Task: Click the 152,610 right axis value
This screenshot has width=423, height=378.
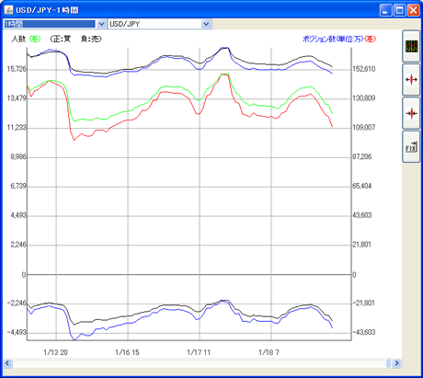Action: coord(364,69)
